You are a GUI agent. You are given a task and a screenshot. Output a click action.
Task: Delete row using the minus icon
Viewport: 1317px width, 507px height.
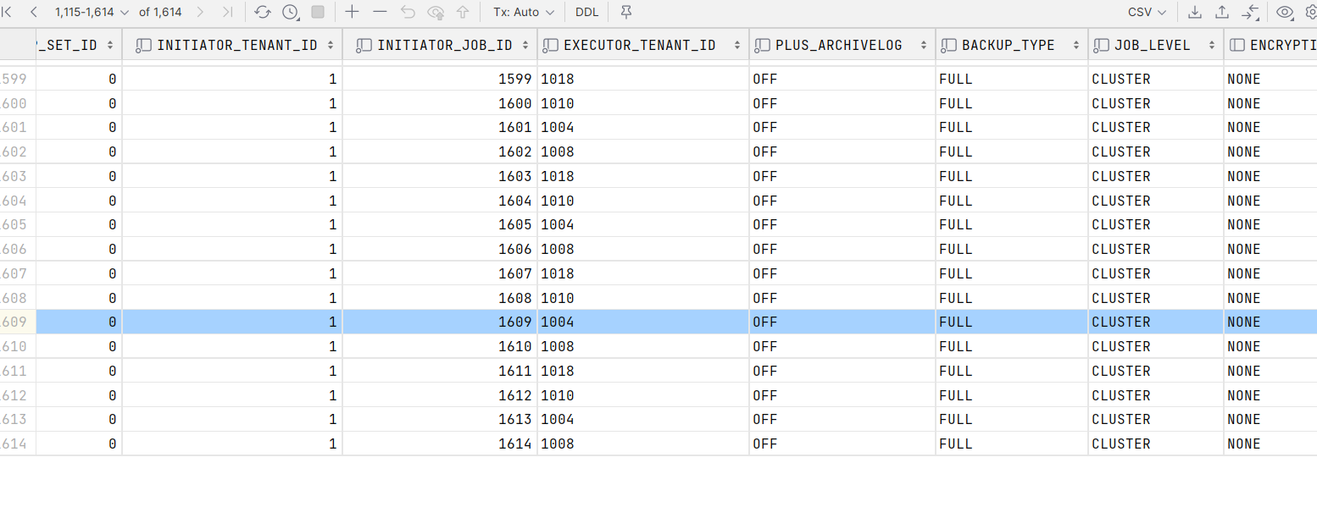380,12
